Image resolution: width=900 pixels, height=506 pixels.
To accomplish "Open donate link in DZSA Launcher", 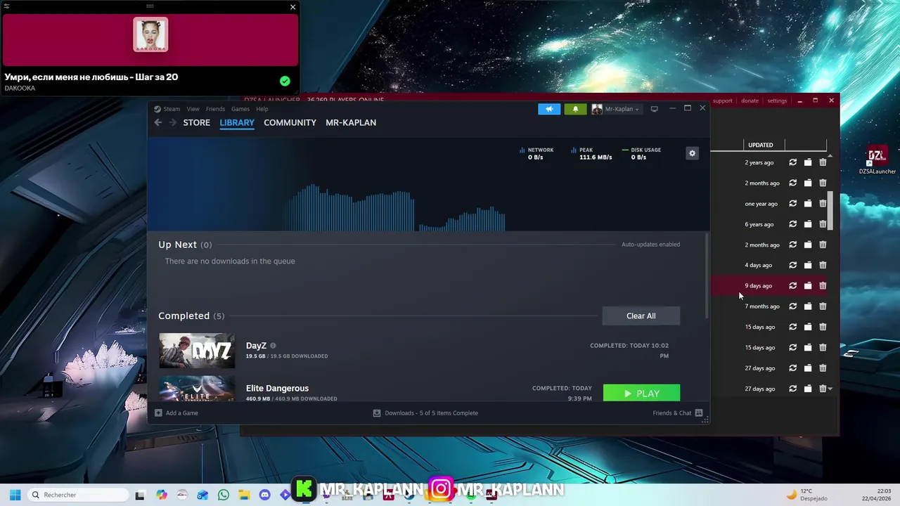I will [x=750, y=100].
